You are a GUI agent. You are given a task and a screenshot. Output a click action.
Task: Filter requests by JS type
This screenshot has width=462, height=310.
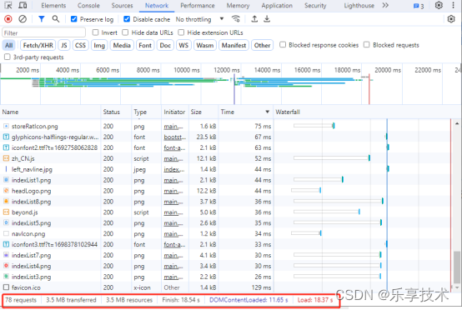[64, 45]
